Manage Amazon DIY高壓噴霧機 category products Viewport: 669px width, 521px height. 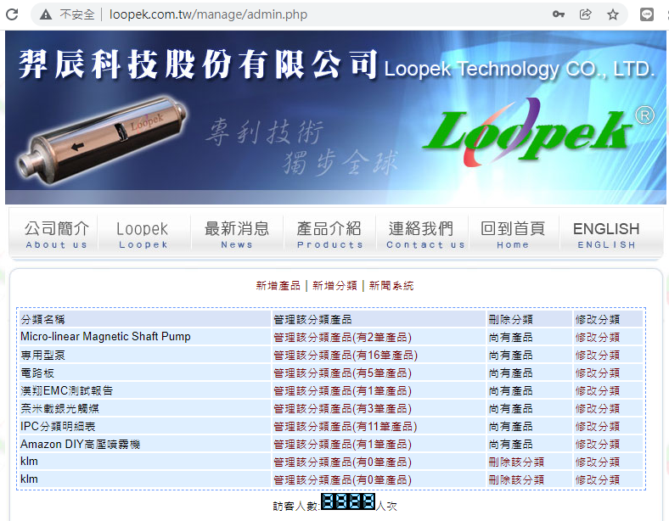pos(343,445)
